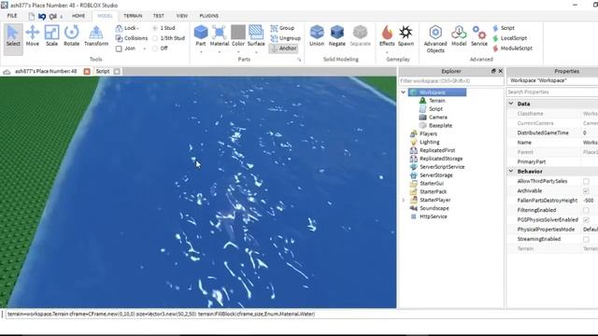Select the 1 Stud snapping radio

(155, 28)
